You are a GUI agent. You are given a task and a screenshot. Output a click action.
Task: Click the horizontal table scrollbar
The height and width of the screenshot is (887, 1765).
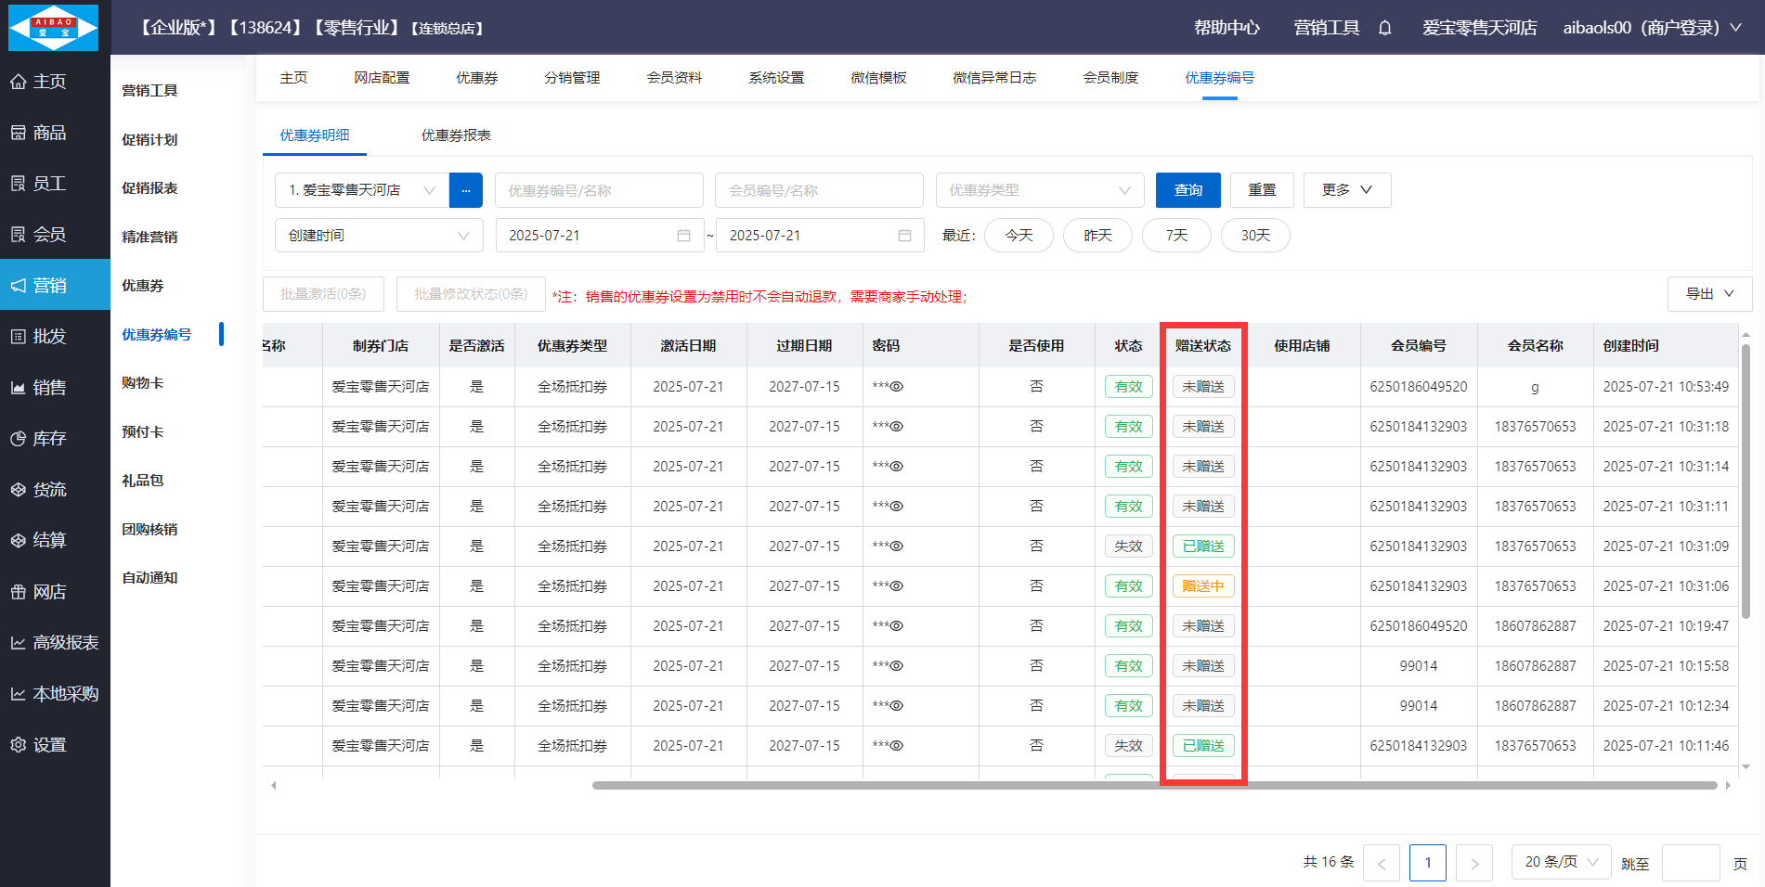(1154, 785)
